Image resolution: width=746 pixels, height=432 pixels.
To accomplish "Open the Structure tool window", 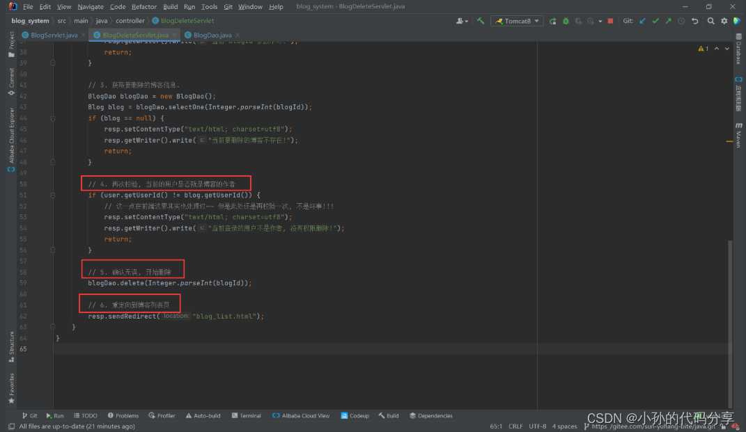I will 11,347.
